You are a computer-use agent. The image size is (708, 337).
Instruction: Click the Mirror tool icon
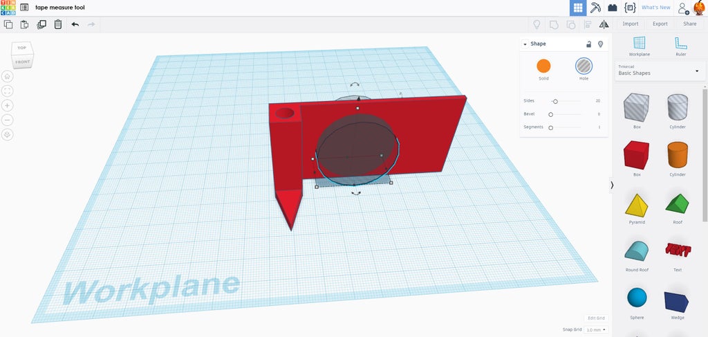(604, 24)
